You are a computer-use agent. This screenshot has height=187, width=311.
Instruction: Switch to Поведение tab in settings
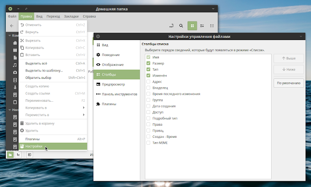pos(117,55)
